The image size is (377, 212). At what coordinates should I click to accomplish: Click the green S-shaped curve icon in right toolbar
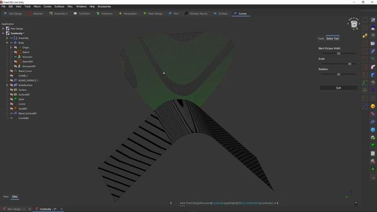365,82
